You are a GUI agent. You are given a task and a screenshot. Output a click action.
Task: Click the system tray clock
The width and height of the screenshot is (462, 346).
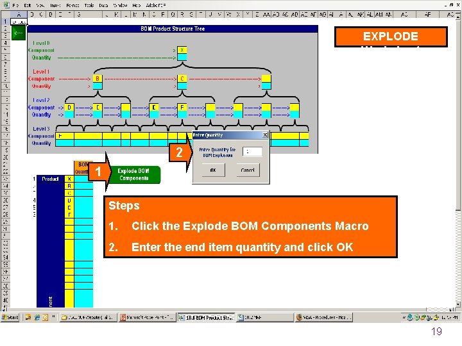[450, 317]
